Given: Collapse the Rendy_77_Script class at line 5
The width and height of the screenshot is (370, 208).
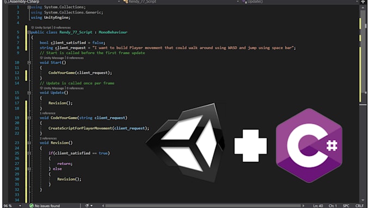Looking at the screenshot, I should click(29, 32).
